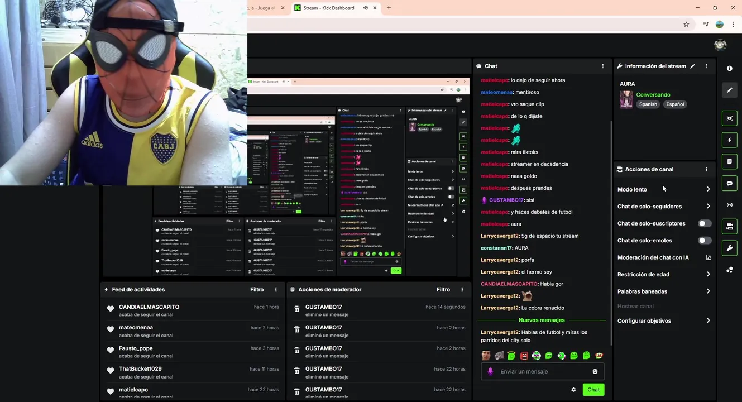Focus the 'Enviar un mensaje' chat input

(542, 371)
